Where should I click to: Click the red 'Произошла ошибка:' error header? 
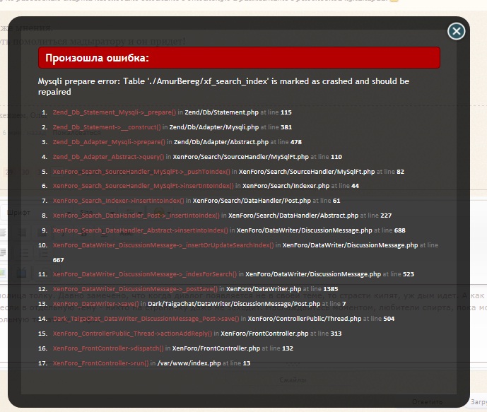(239, 58)
